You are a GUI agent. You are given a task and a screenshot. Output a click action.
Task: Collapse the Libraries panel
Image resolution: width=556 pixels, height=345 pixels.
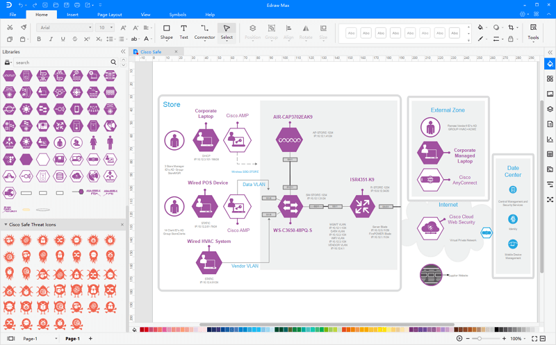[123, 51]
